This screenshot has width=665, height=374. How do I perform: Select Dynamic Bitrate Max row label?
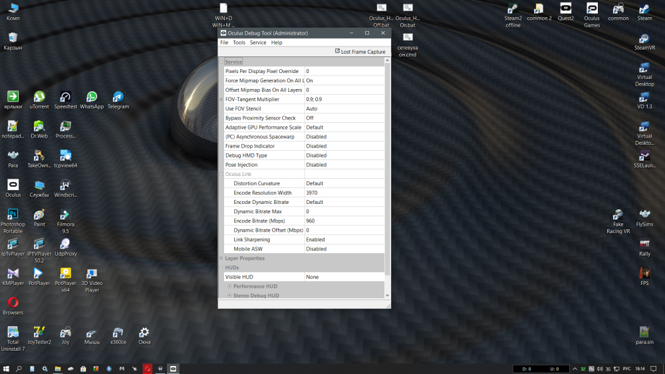click(257, 211)
